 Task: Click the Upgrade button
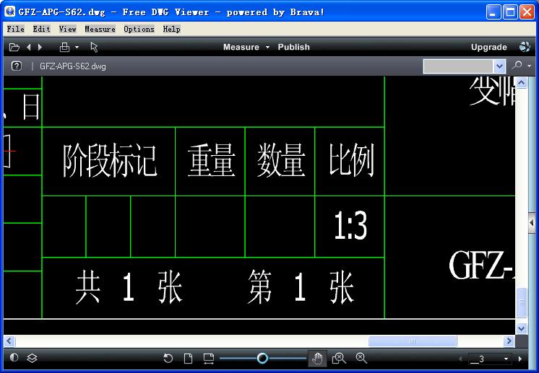(489, 47)
